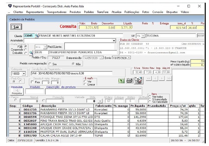
Task: Expand the Categoria 10000 dropdown
Action: click(24, 74)
